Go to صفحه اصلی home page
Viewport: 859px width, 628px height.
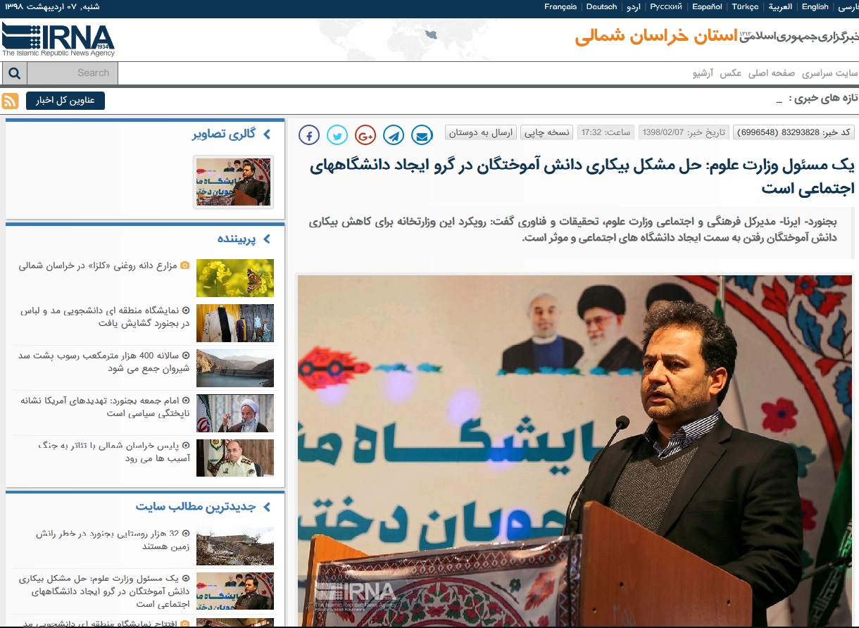pyautogui.click(x=772, y=73)
